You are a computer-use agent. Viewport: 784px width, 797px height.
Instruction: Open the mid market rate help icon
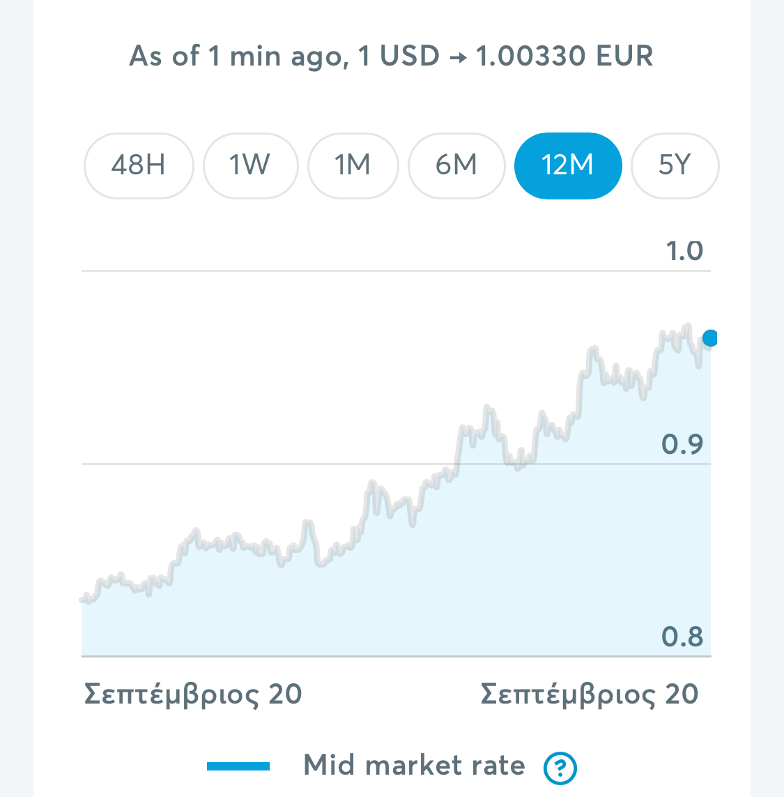click(560, 768)
